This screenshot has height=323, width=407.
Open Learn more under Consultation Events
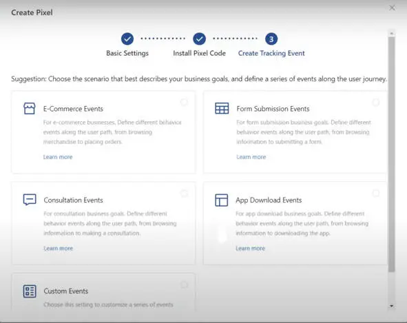click(x=58, y=248)
